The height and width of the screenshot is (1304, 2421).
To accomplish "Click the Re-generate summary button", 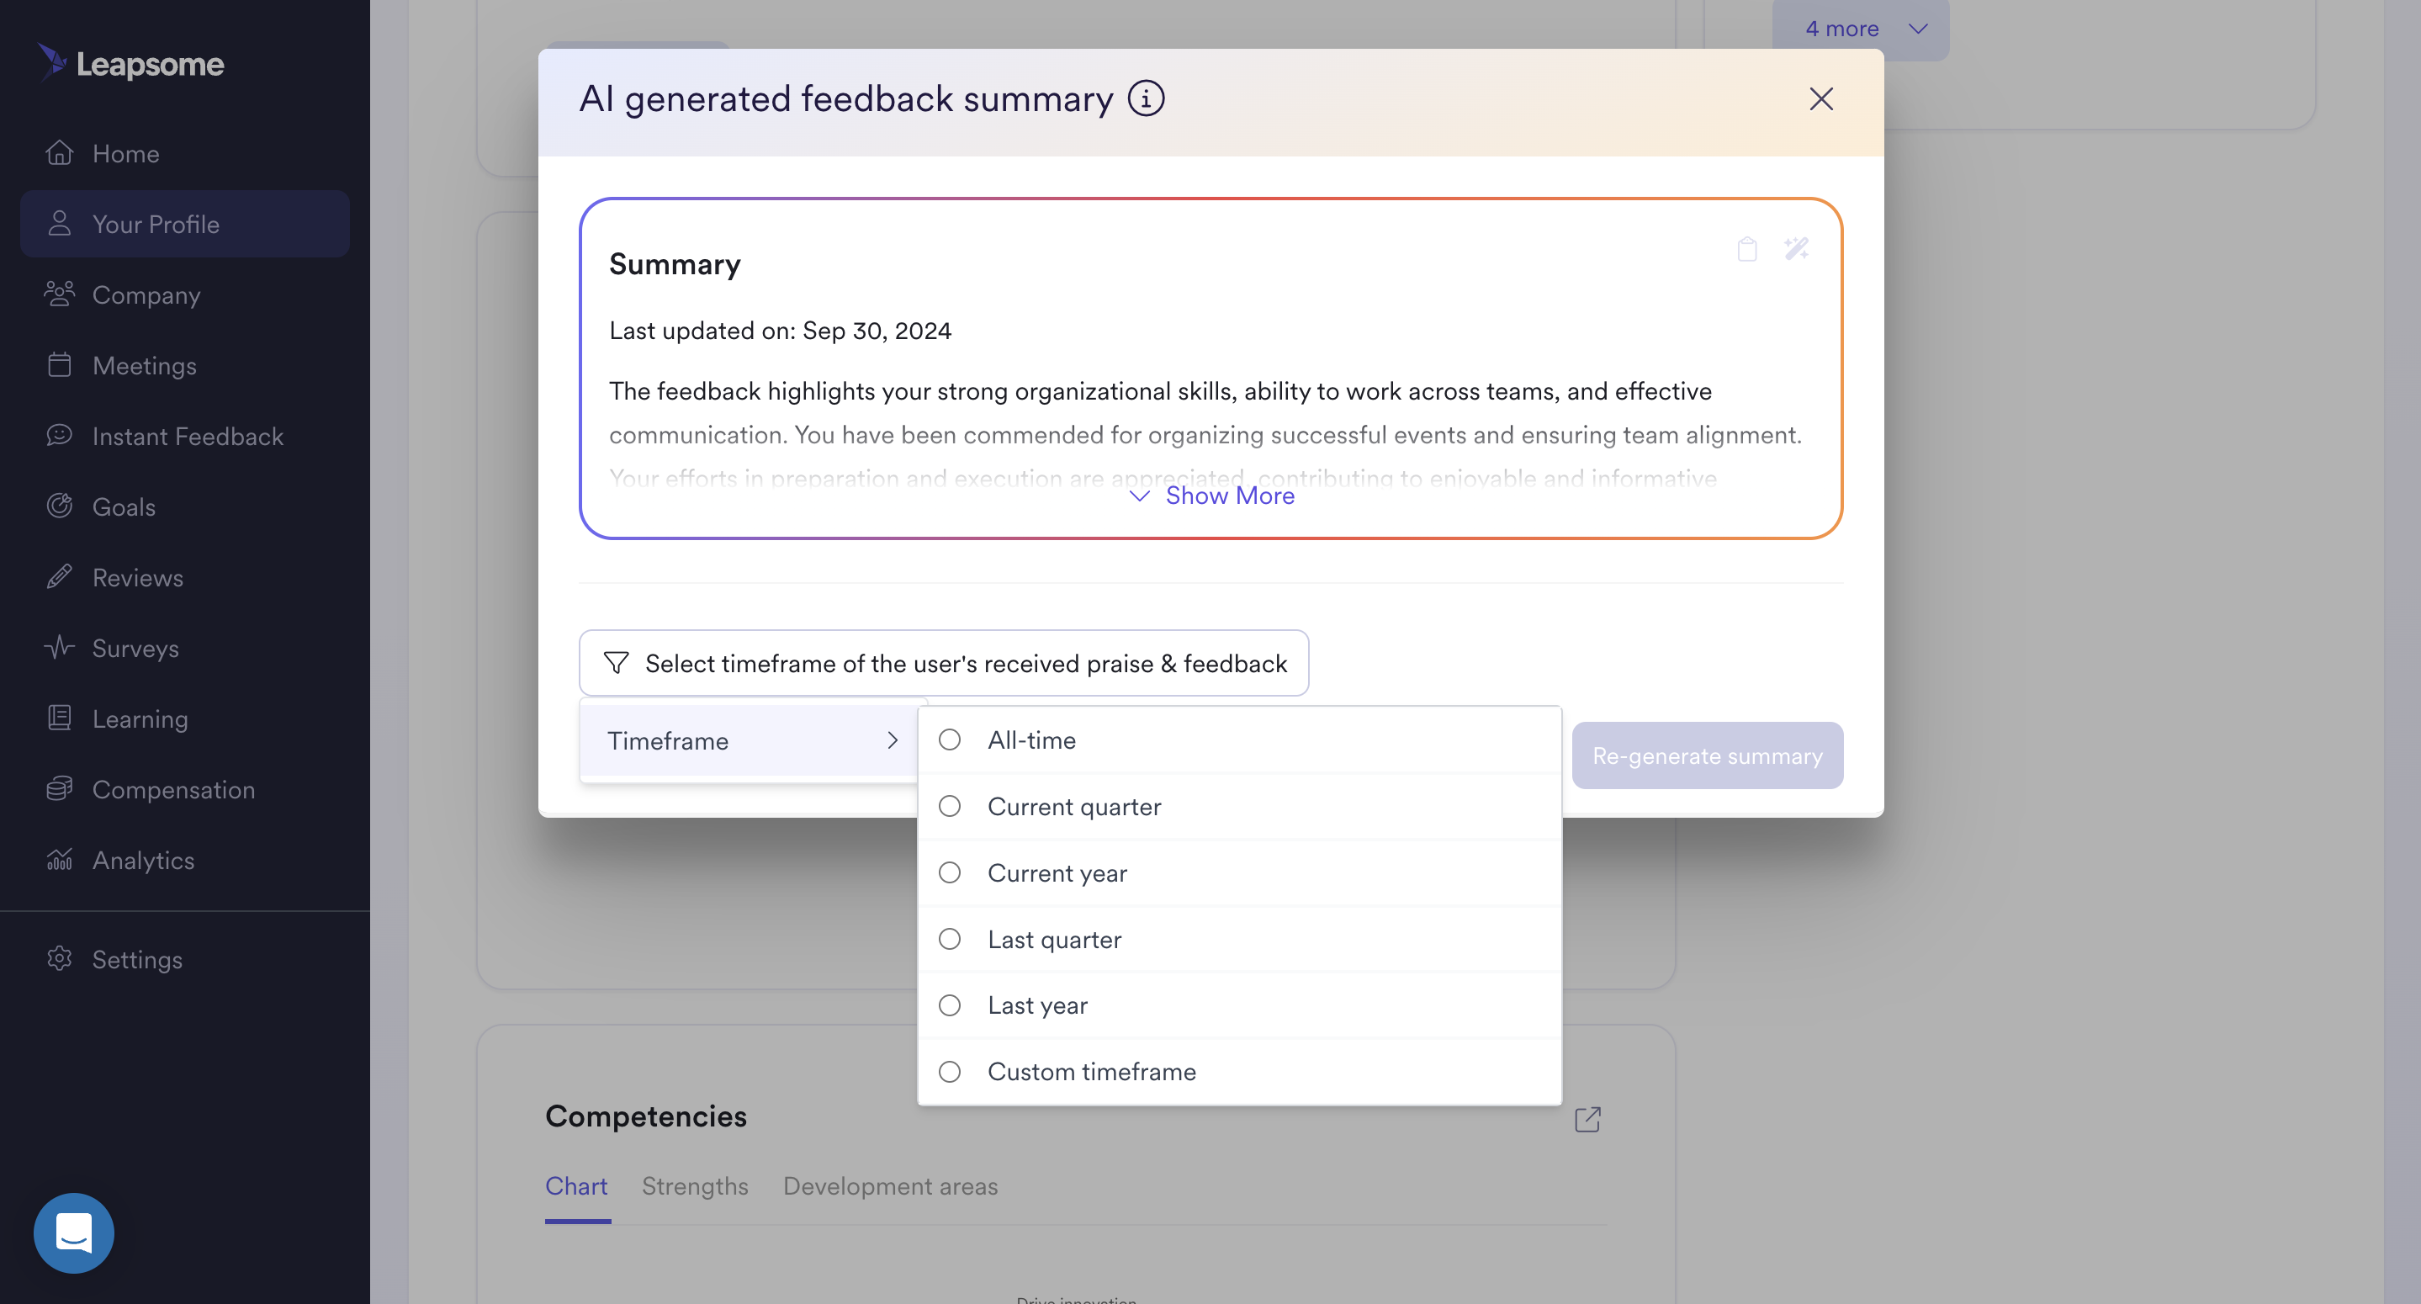I will click(1707, 755).
